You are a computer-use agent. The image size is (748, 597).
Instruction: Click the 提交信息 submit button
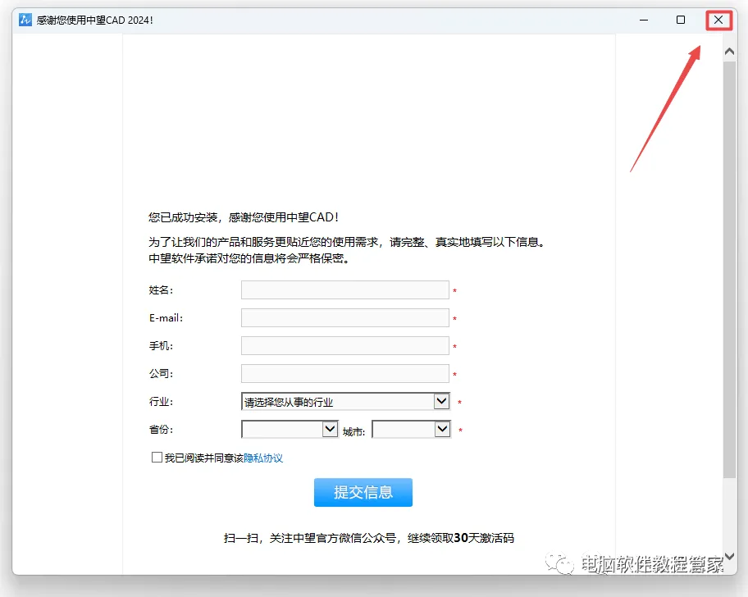[363, 492]
